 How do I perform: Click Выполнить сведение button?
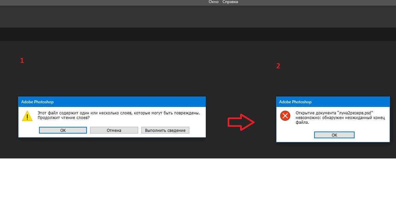(x=165, y=130)
